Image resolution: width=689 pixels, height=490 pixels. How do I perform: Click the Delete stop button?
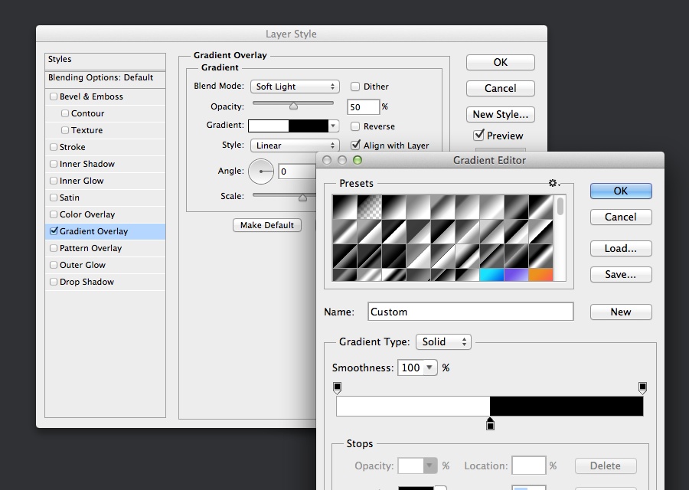[606, 465]
